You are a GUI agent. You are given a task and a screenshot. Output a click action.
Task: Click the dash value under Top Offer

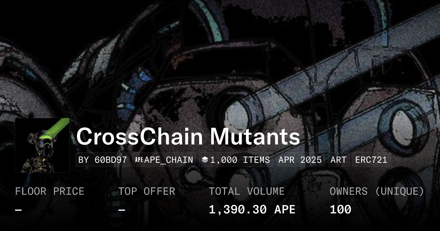[x=122, y=210]
